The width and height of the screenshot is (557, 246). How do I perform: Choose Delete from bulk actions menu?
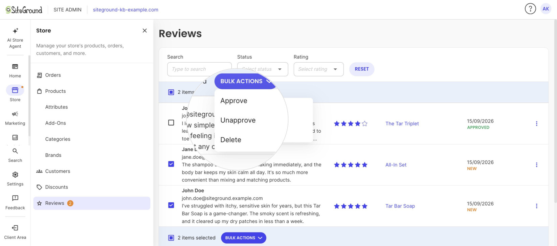(231, 140)
